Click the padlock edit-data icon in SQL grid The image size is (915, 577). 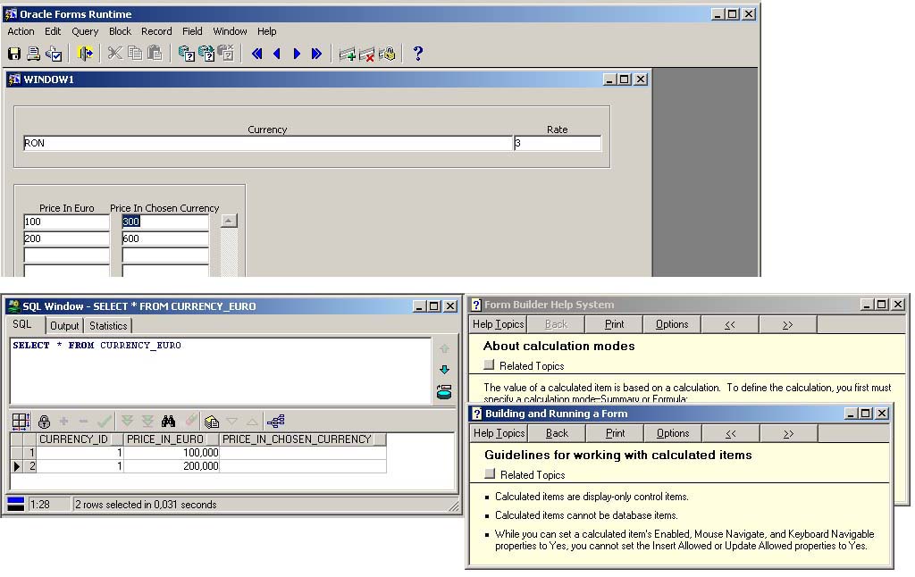point(44,421)
